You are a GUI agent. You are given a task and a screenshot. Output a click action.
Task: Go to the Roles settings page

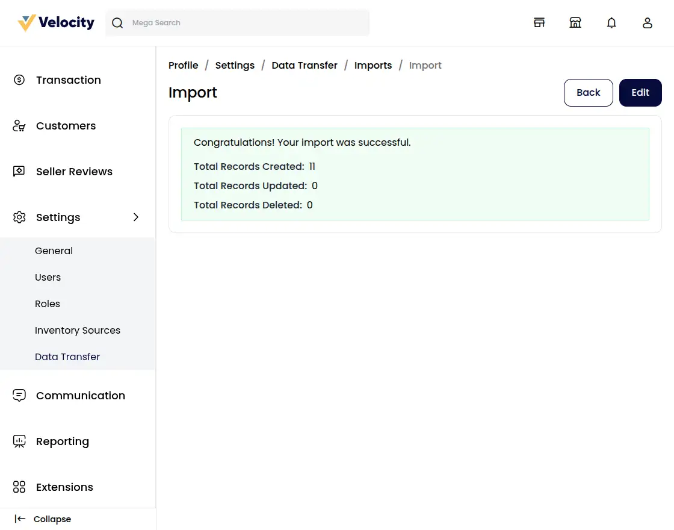[x=48, y=304]
